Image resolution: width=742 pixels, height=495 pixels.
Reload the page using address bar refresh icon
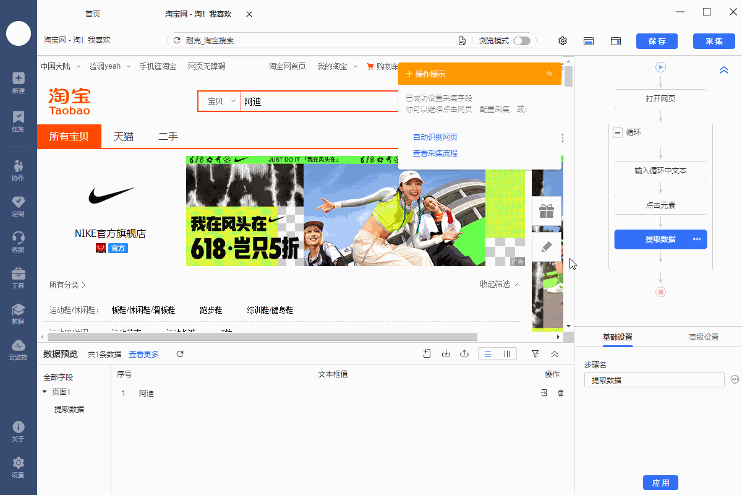pyautogui.click(x=178, y=41)
